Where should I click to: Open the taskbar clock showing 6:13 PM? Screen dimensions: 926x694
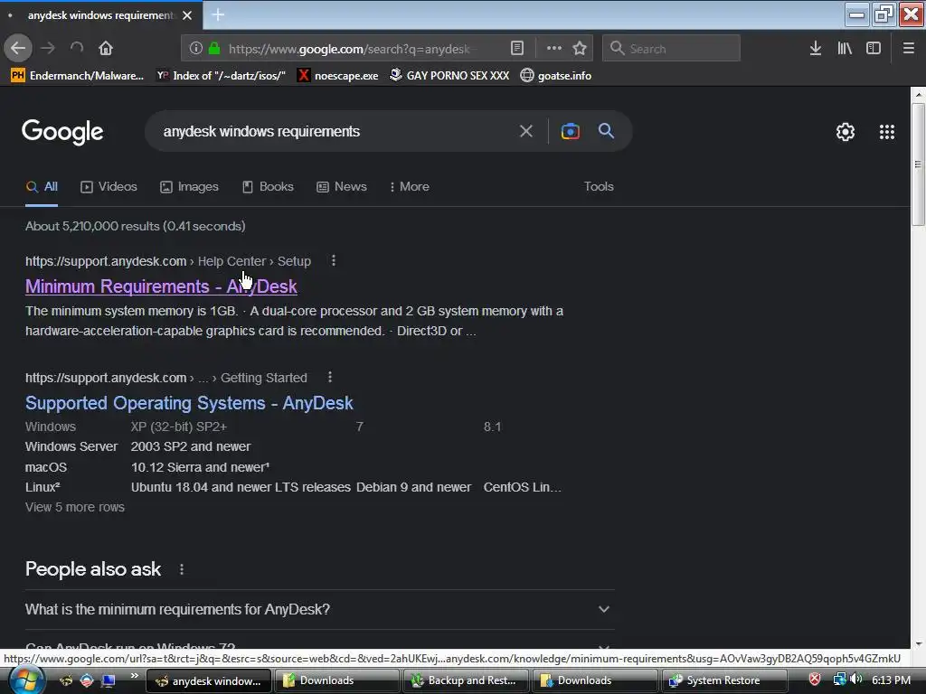[891, 680]
